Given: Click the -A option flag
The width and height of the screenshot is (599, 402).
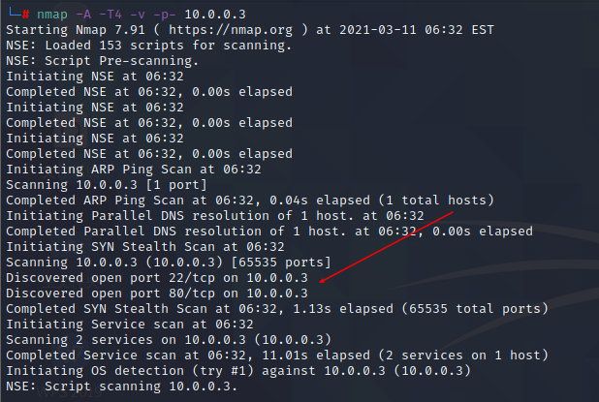Looking at the screenshot, I should coord(83,15).
